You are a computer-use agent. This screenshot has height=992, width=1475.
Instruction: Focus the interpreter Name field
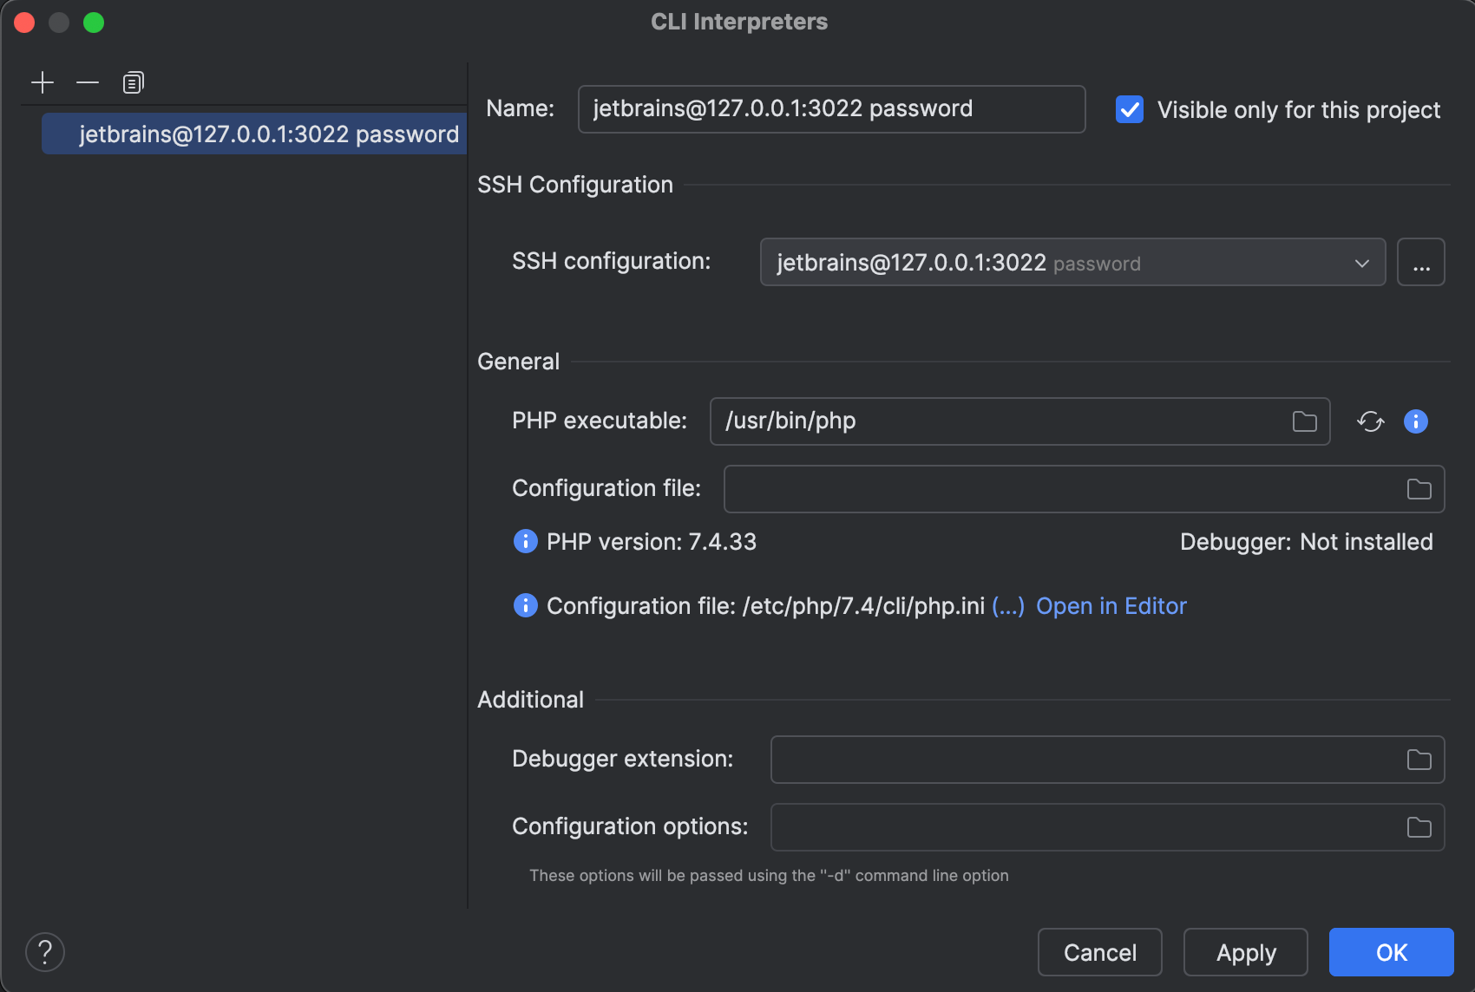[831, 109]
